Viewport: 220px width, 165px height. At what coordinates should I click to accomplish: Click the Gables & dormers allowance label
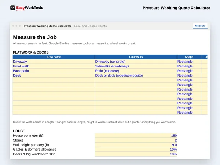pyautogui.click(x=34, y=150)
